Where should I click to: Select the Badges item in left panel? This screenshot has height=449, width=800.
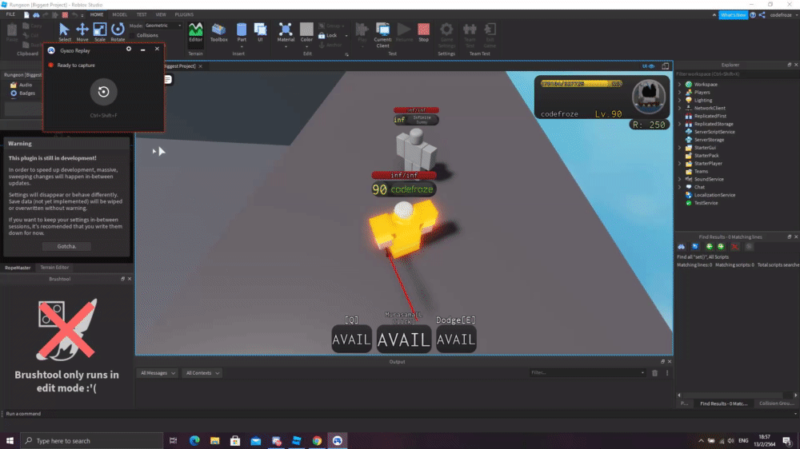(x=23, y=93)
